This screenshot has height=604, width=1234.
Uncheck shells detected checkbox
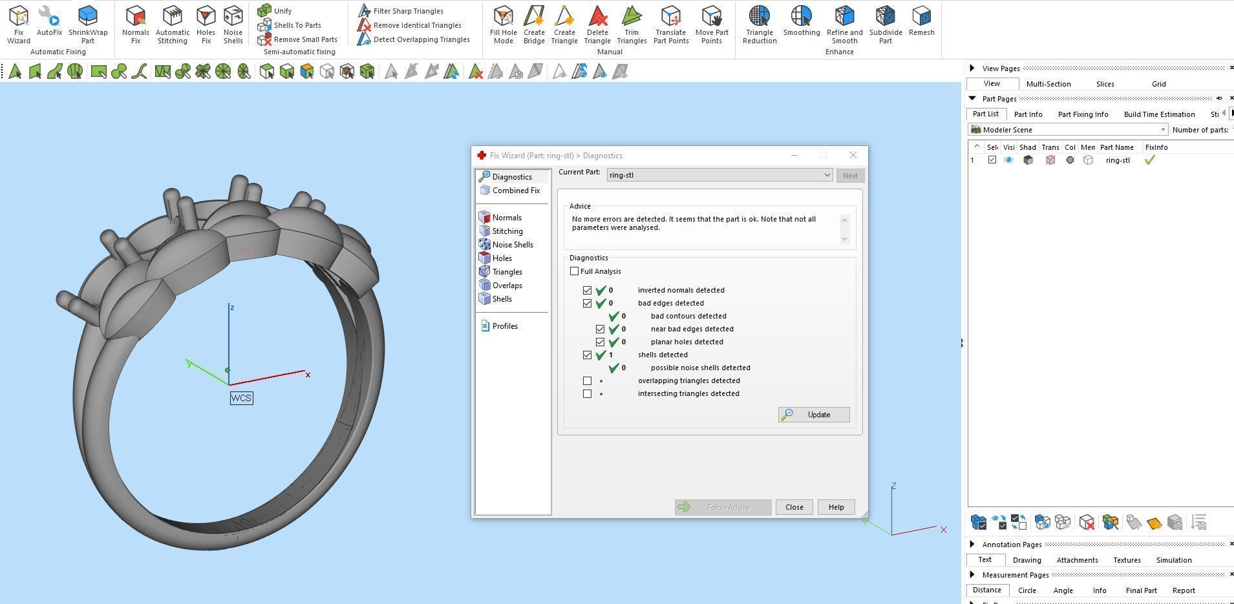point(587,355)
